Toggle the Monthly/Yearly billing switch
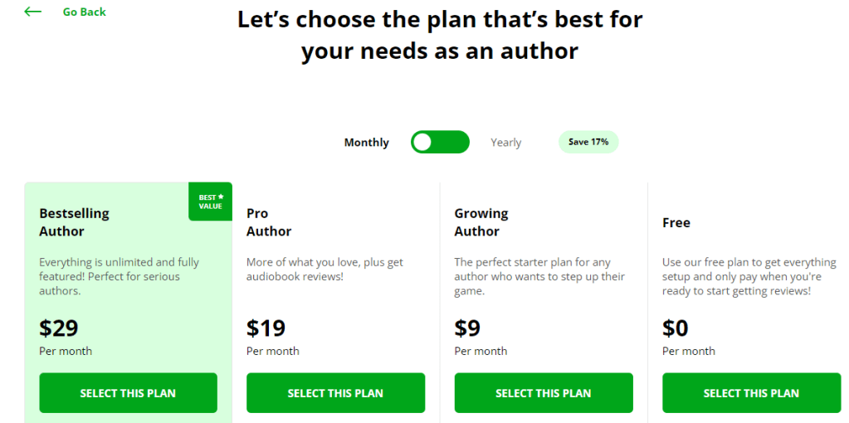 click(x=440, y=143)
